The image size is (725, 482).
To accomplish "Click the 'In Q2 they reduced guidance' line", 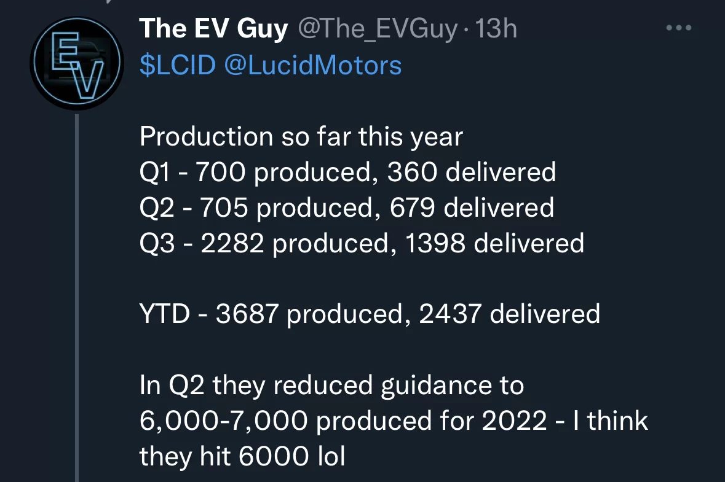I will click(331, 385).
